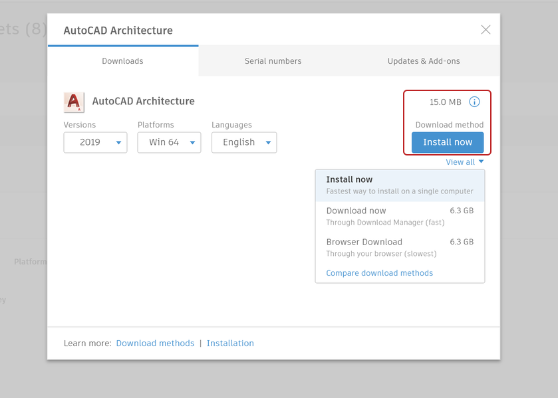Click the AutoCAD Architecture product icon
Viewport: 558px width, 398px height.
pos(74,102)
